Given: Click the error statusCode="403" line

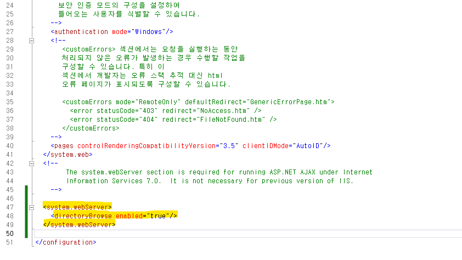Looking at the screenshot, I should (166, 111).
